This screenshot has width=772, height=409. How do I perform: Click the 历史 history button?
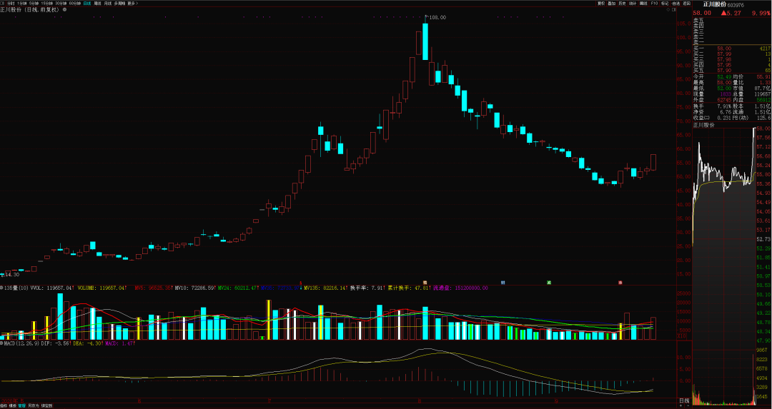[x=623, y=4]
